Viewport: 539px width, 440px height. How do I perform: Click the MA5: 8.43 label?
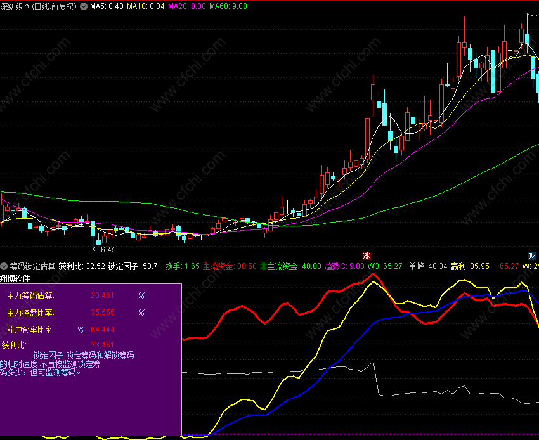pyautogui.click(x=107, y=6)
